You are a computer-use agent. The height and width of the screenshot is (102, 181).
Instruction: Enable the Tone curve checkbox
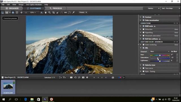tap(143, 68)
